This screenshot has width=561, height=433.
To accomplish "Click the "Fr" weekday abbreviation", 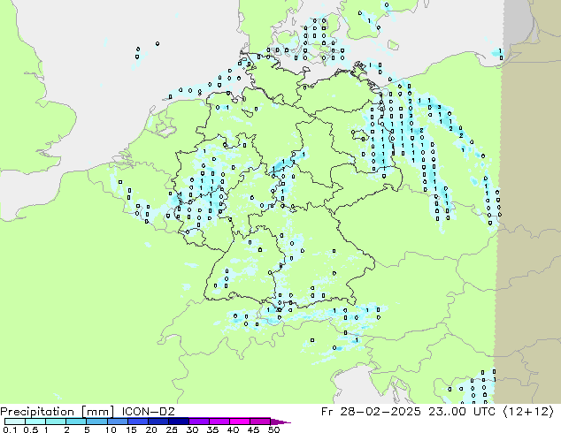I will [327, 412].
